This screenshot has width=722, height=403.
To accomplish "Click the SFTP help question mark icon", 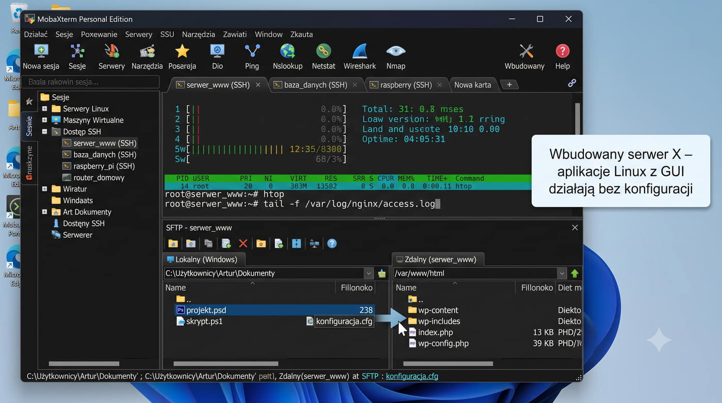I will pos(332,244).
